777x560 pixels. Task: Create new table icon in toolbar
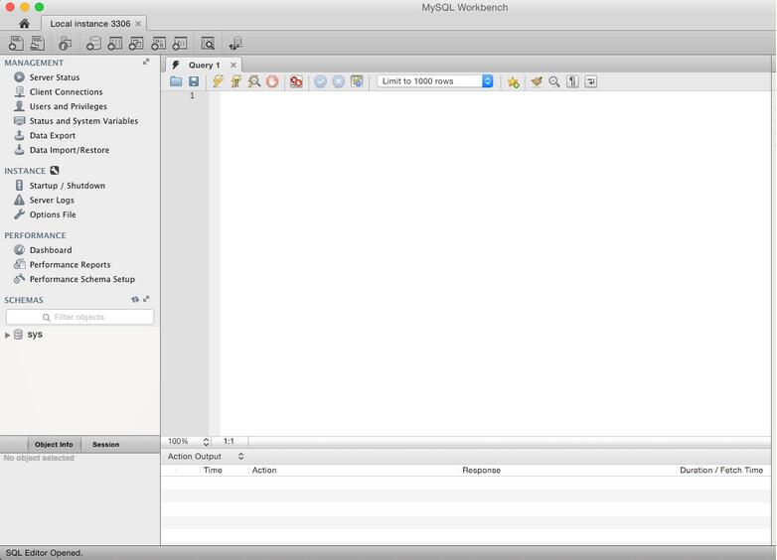click(115, 44)
